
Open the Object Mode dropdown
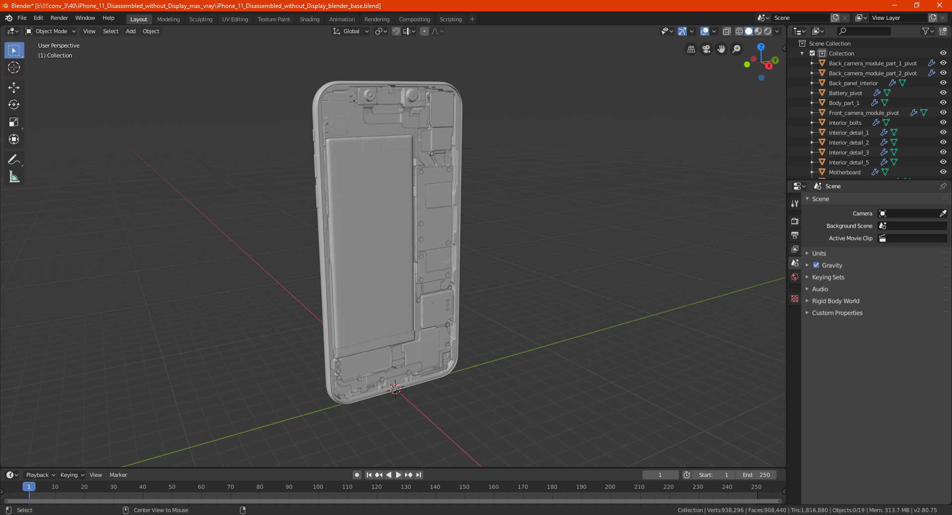tap(51, 31)
